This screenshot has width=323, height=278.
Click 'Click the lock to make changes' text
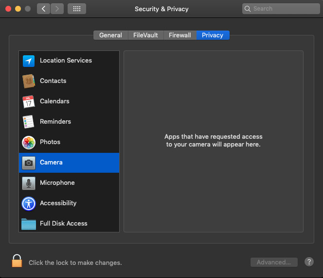(75, 262)
